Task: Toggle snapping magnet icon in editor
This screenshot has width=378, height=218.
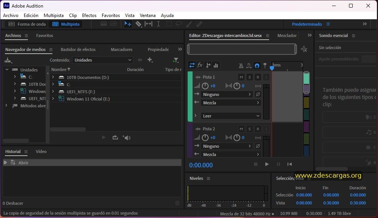Action: coord(257,65)
